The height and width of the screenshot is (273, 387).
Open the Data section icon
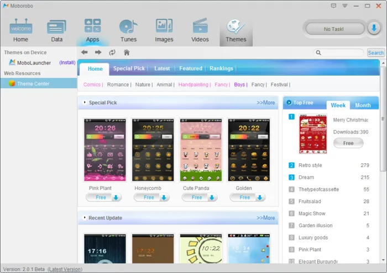point(56,26)
